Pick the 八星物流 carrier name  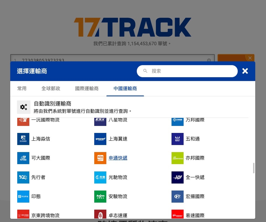click(x=118, y=120)
